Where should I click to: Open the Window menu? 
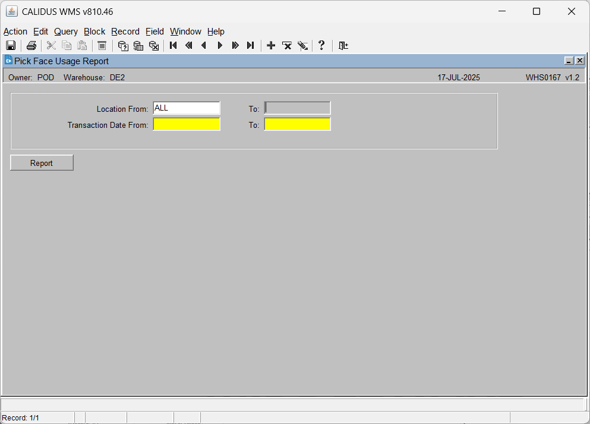click(x=185, y=32)
